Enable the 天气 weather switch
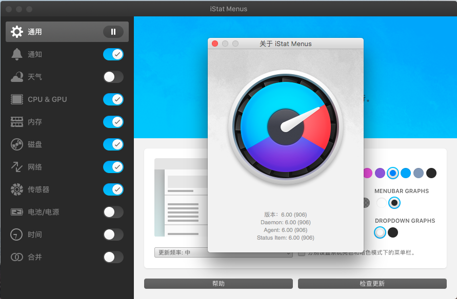 click(x=113, y=77)
